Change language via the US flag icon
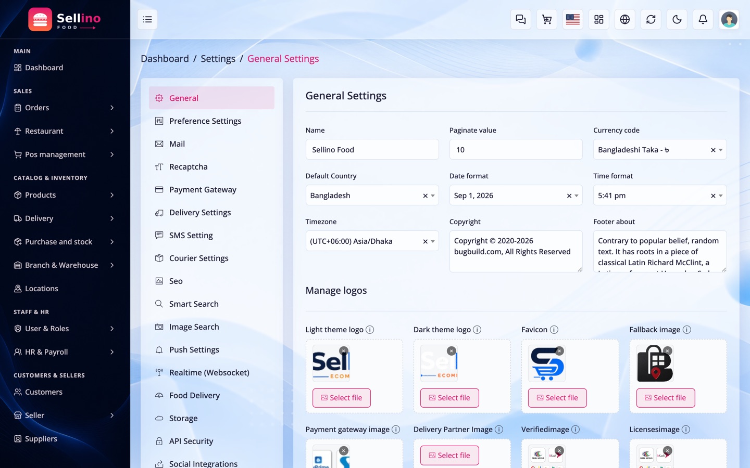This screenshot has width=750, height=468. tap(573, 19)
